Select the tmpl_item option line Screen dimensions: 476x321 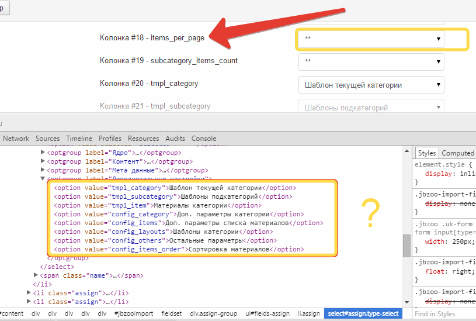pos(158,205)
